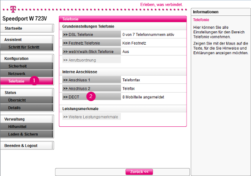Open Festnetz Telefonie settings
The height and width of the screenshot is (176, 251).
(92, 43)
